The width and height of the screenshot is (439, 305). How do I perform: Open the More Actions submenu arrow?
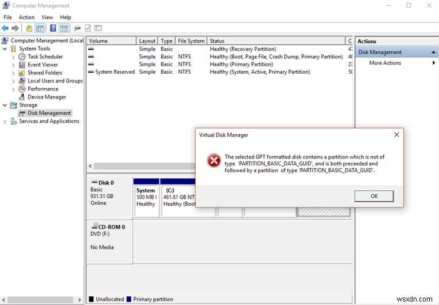click(x=434, y=63)
